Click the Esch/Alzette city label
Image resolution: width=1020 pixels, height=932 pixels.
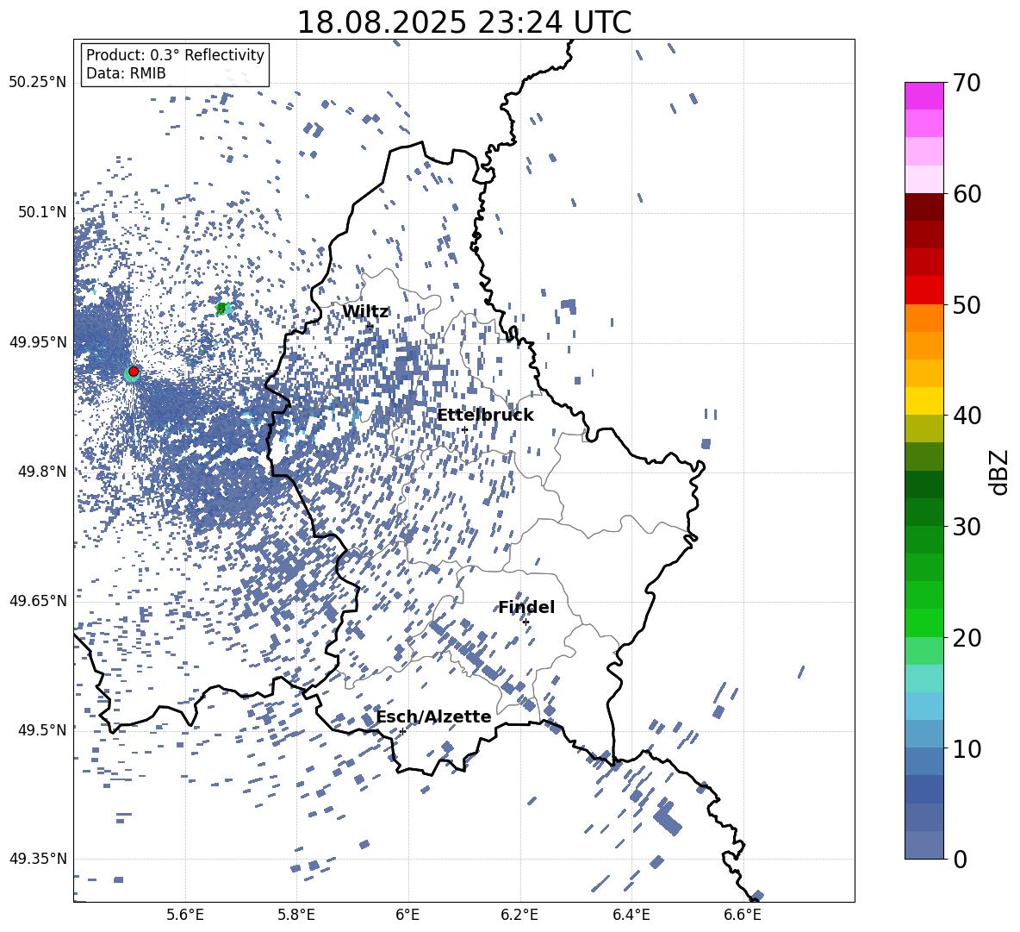click(433, 716)
